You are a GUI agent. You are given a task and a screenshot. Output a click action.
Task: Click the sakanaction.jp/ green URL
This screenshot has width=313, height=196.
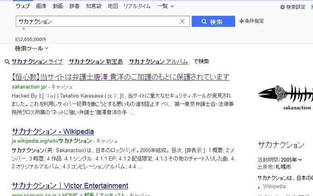click(29, 87)
